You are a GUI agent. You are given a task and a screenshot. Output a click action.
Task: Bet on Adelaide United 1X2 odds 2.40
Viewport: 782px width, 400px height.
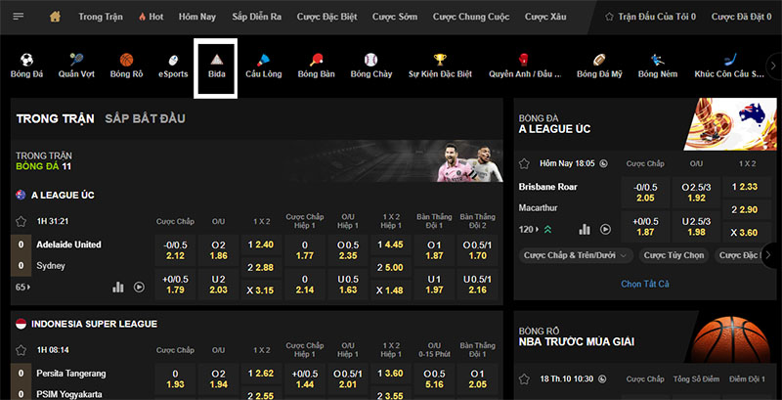tap(259, 244)
